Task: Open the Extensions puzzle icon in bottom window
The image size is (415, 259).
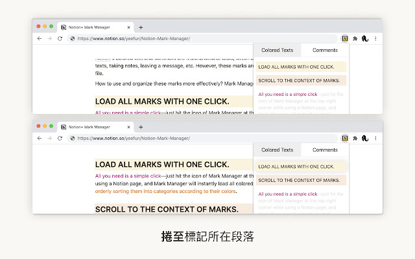Action: (x=354, y=139)
